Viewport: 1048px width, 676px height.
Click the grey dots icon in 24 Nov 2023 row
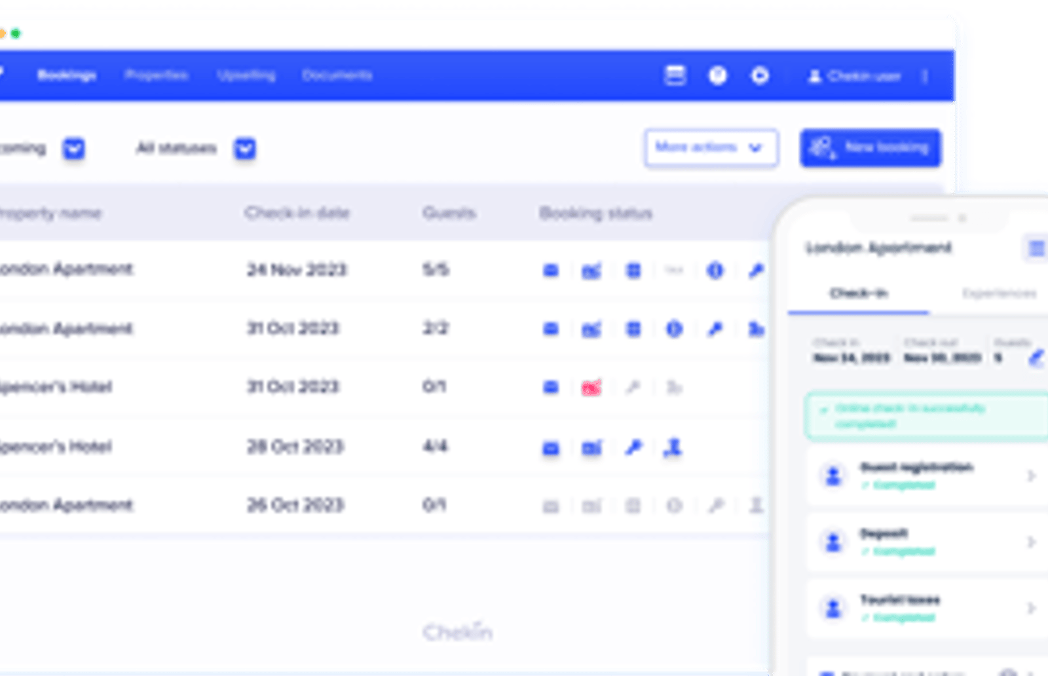point(674,270)
